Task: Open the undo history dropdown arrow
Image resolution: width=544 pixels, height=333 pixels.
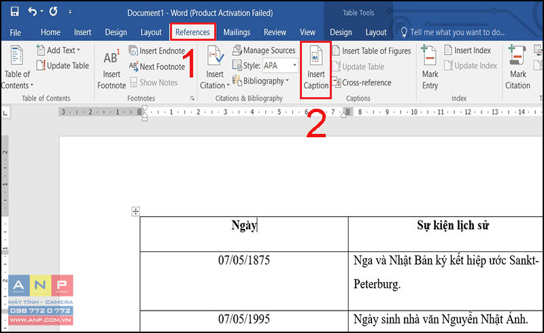Action: (x=42, y=12)
